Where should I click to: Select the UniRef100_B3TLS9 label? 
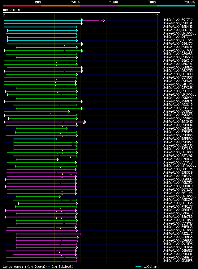(x=178, y=149)
